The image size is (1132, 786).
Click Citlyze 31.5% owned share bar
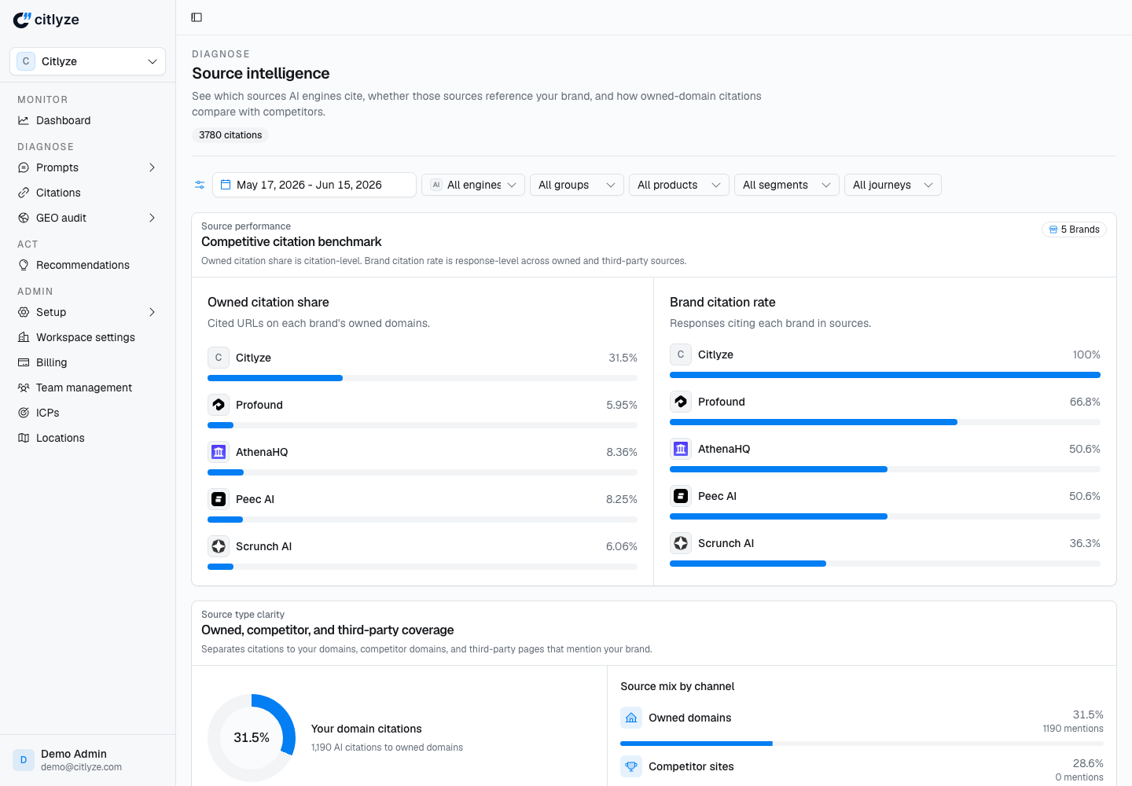click(x=422, y=378)
